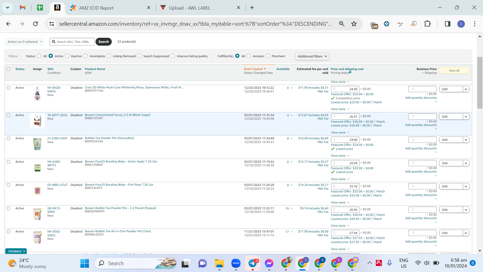
Task: Expand View more for Honeydew powder row
Action: pos(340,156)
